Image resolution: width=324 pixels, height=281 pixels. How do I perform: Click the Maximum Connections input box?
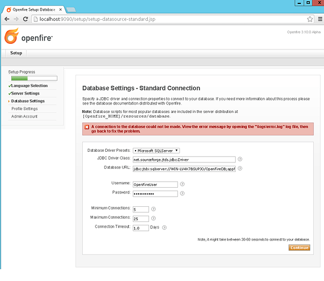coord(141,219)
